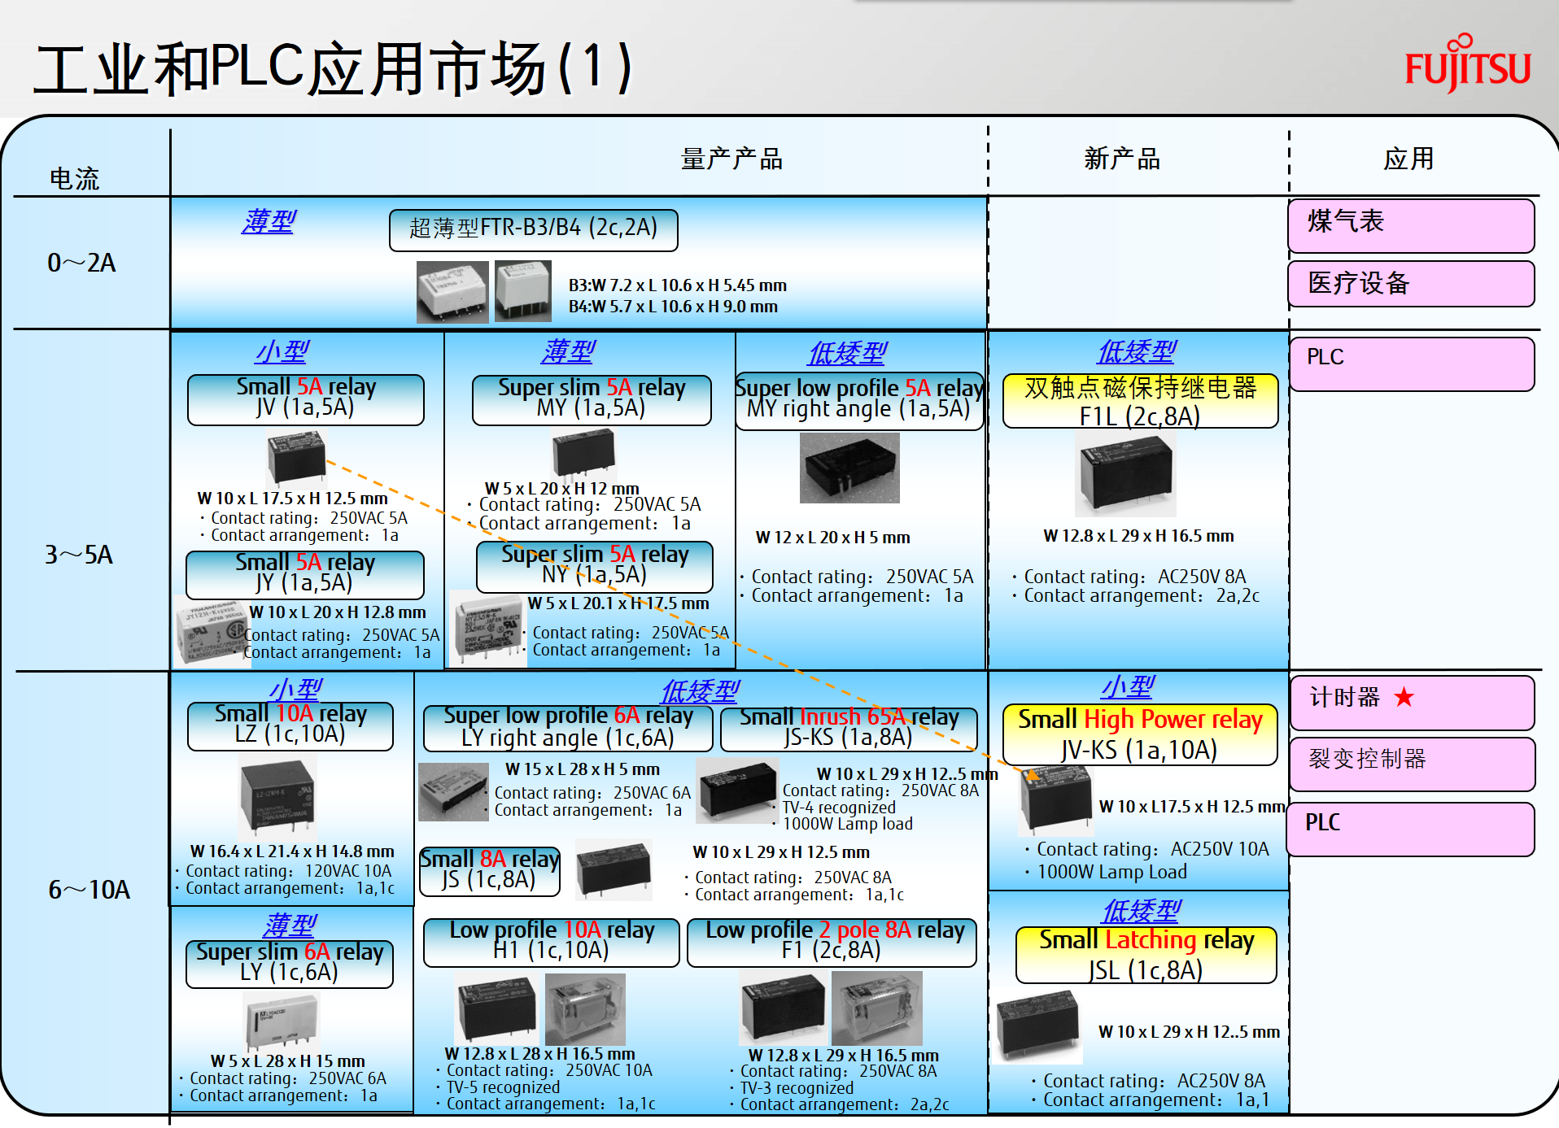The width and height of the screenshot is (1559, 1128).
Task: Select the Super slim 6A relay LY box
Action: (290, 964)
